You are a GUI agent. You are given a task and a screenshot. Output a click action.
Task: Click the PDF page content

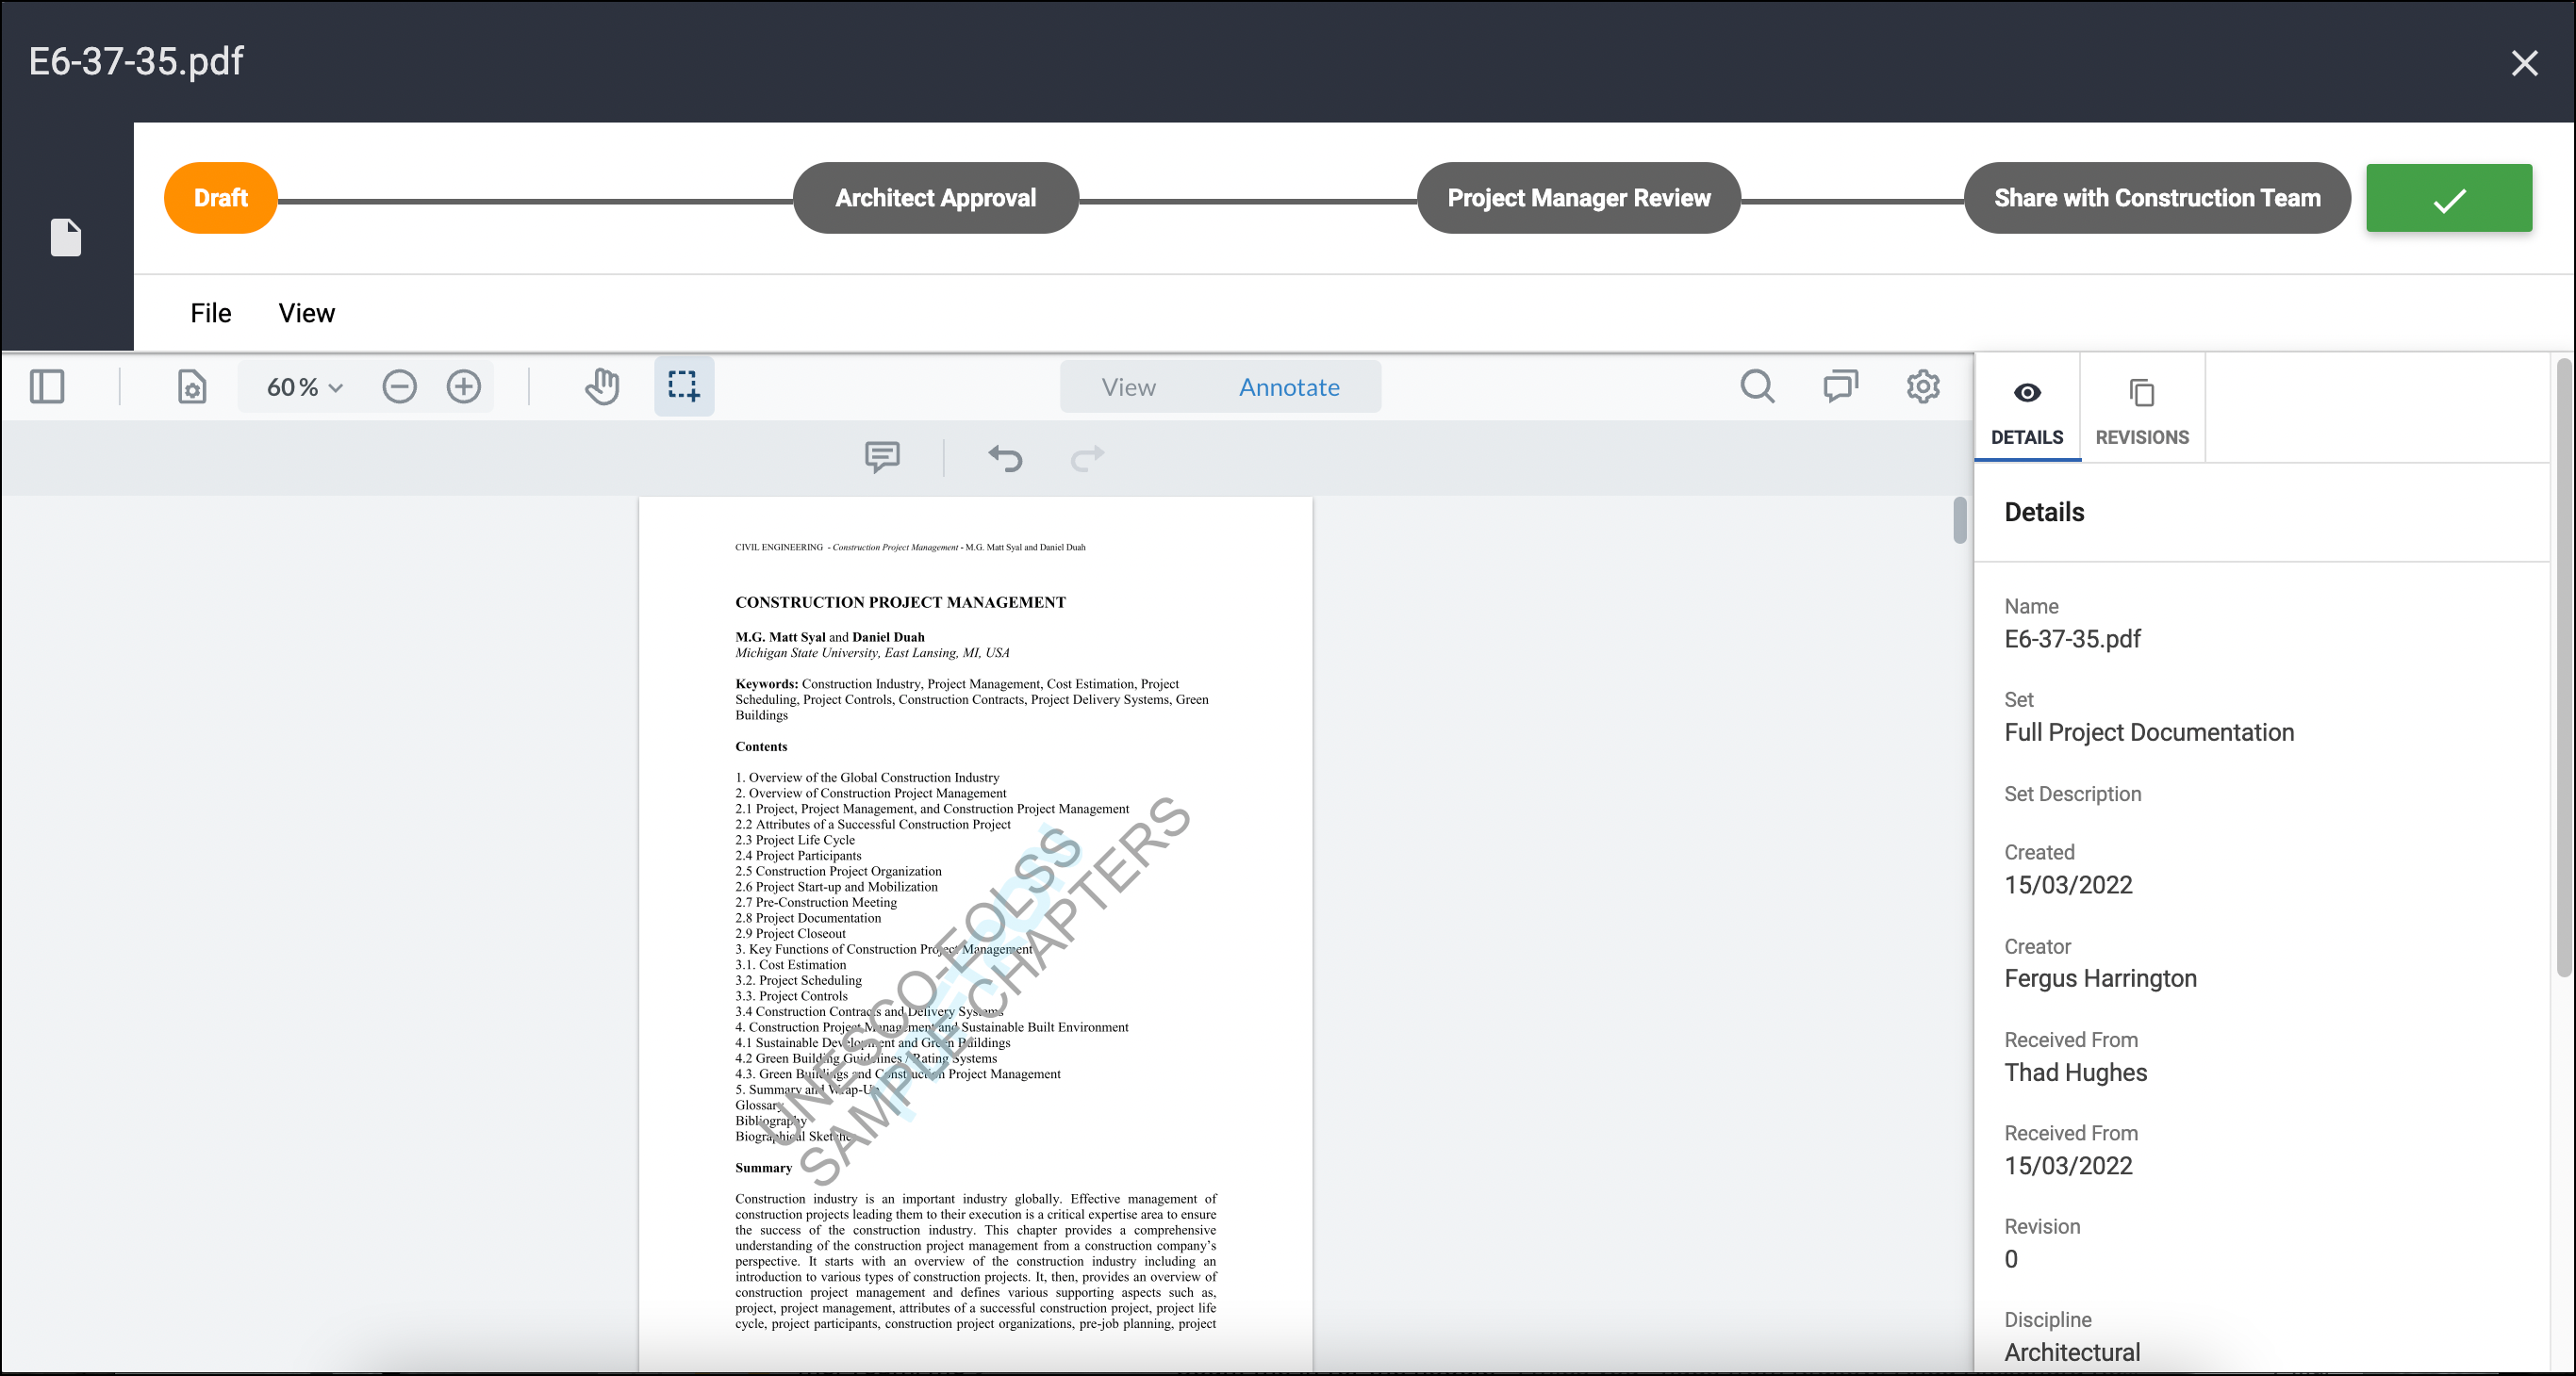tap(975, 932)
